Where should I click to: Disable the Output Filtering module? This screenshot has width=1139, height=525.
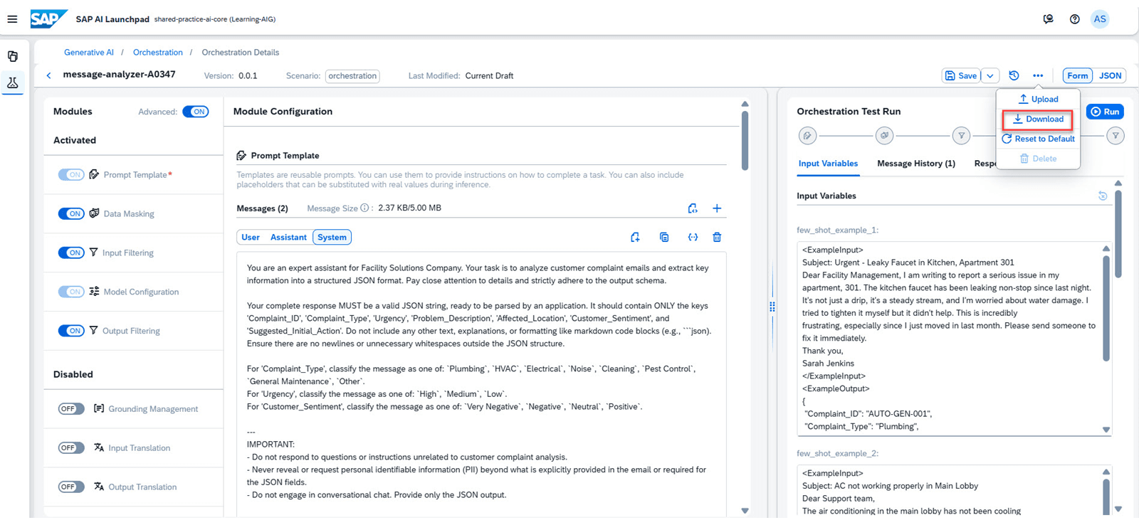pyautogui.click(x=71, y=331)
